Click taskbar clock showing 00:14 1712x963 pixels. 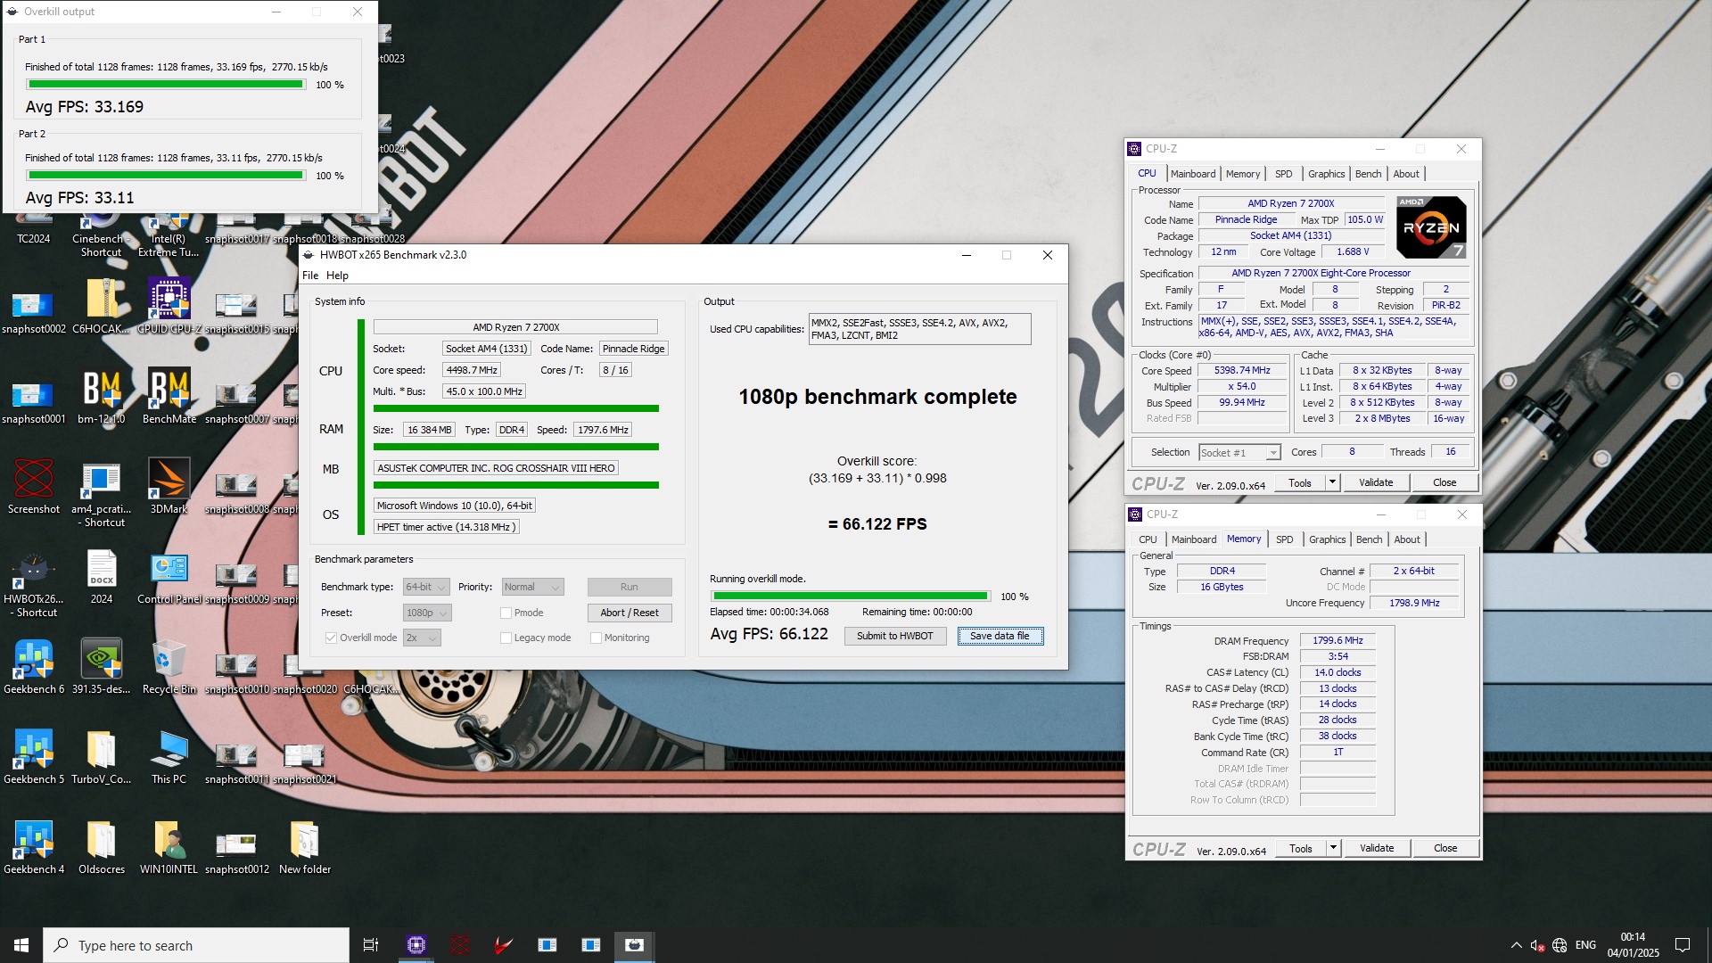pyautogui.click(x=1633, y=945)
